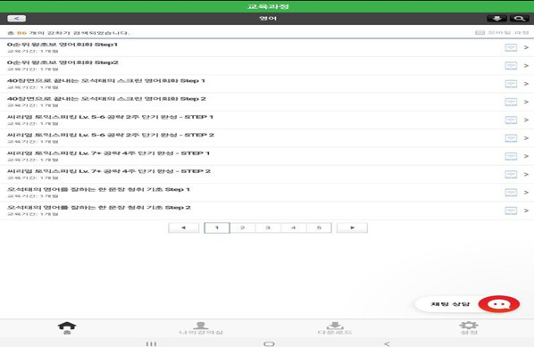Viewport: 534px width, 347px height.
Task: Expand chevron for 토익스피킹 Lv. 7+ STEP 2
Action: [x=526, y=175]
